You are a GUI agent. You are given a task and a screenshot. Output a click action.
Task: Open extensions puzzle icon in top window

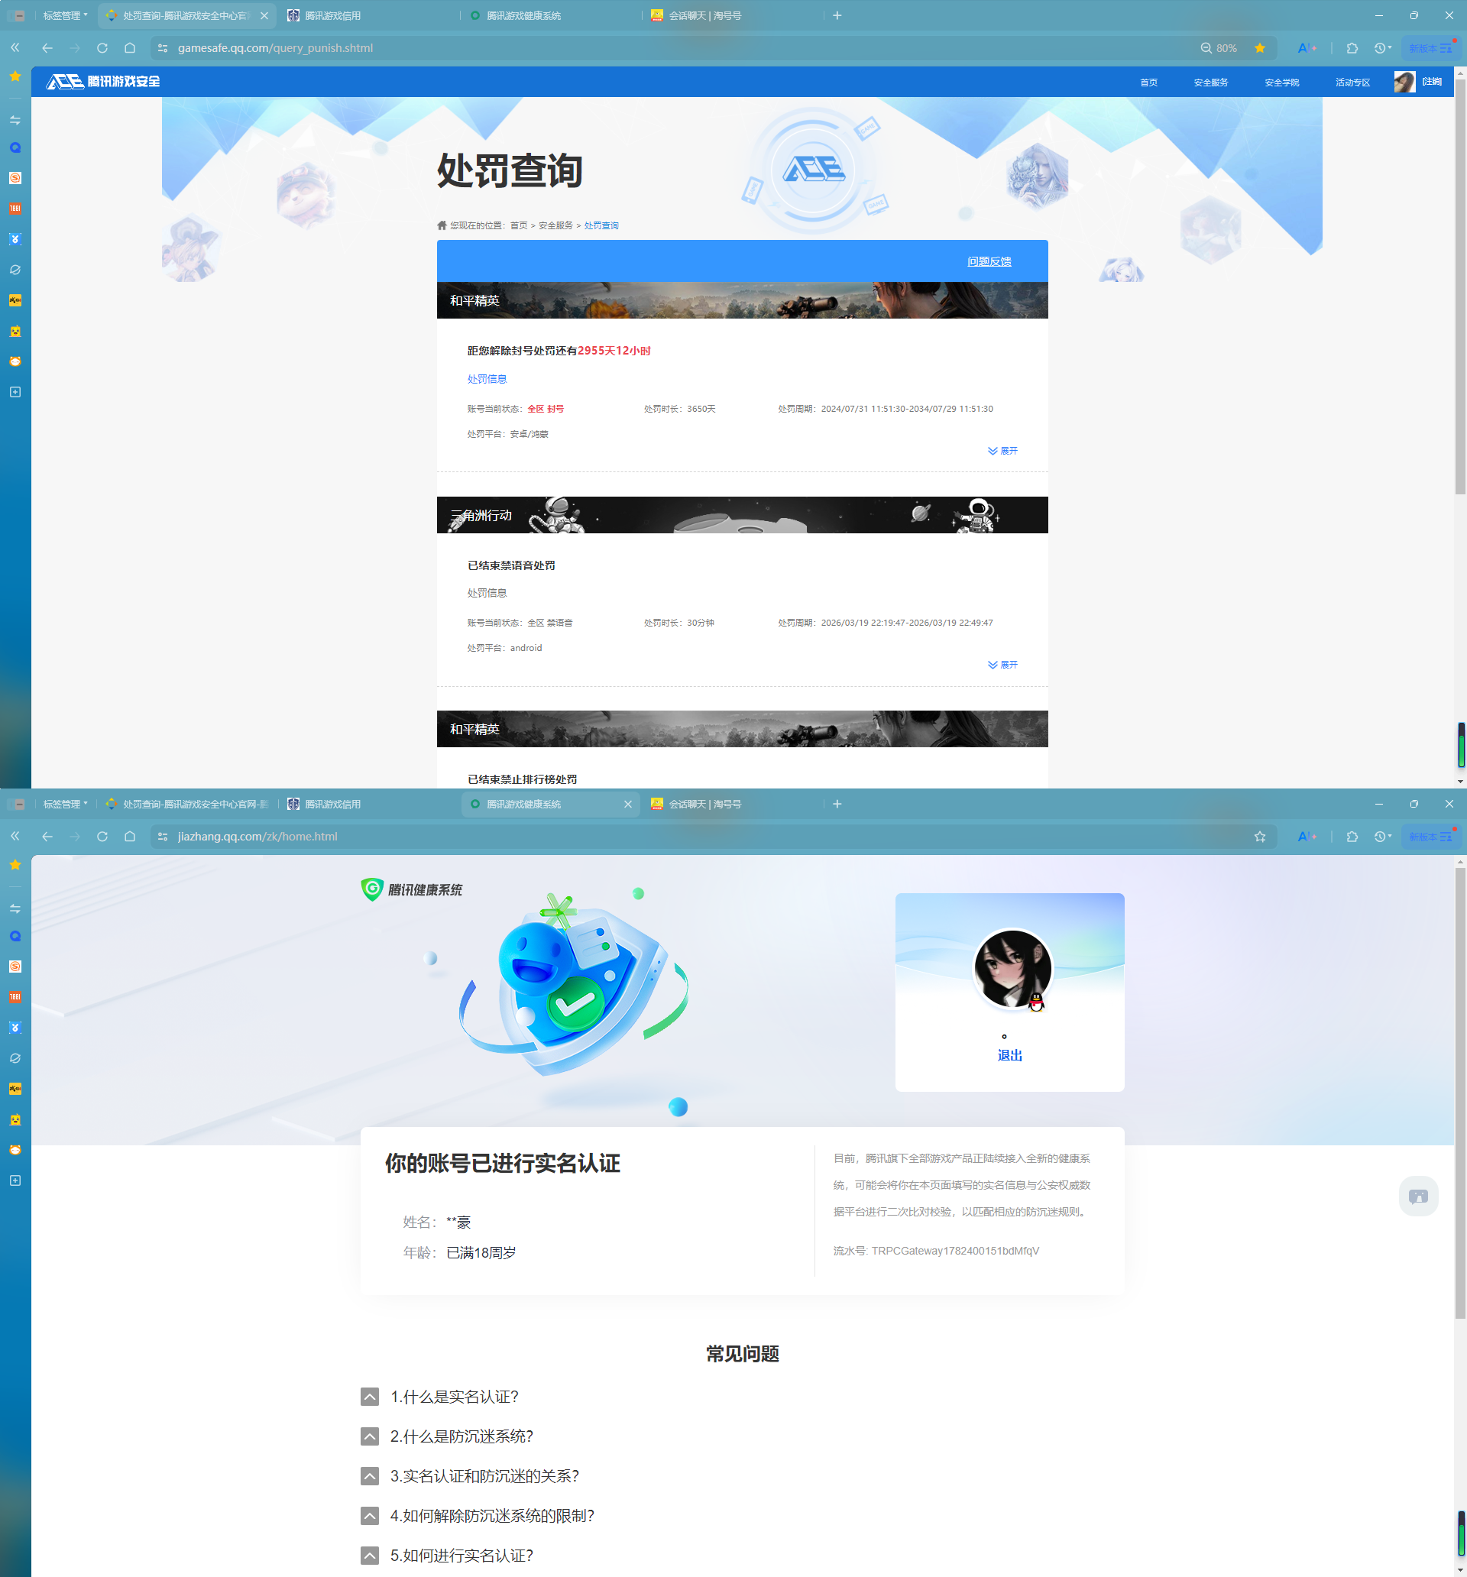[1352, 47]
